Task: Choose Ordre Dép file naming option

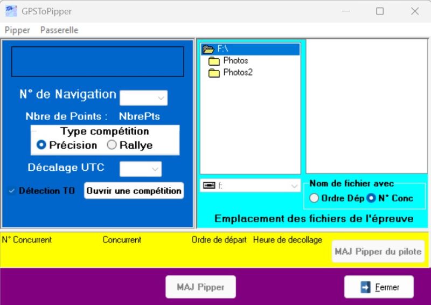Action: [x=314, y=198]
